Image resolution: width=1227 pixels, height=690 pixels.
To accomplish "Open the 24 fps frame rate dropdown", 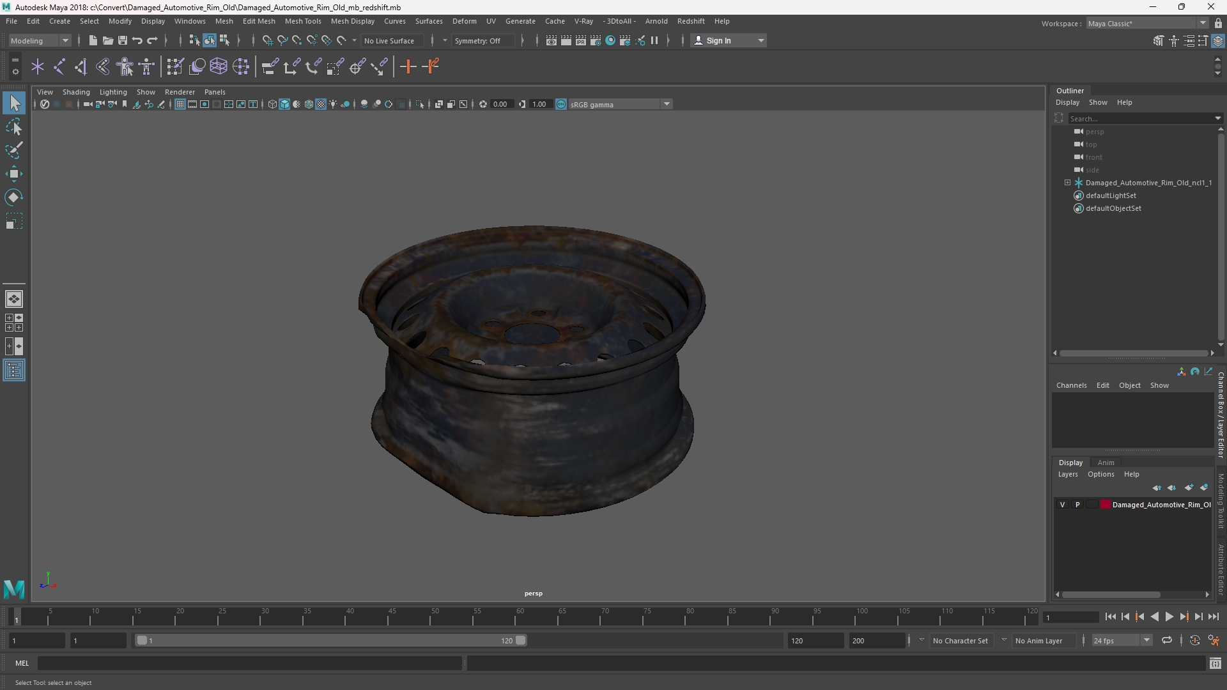I will click(1122, 640).
